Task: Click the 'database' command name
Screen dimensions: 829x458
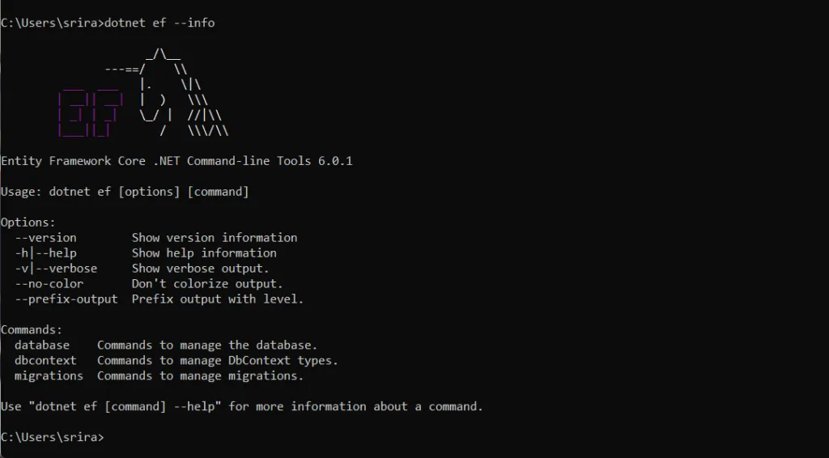Action: (x=42, y=345)
